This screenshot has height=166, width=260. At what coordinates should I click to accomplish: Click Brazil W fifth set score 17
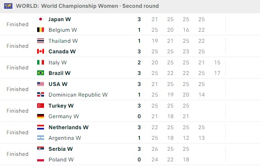click(217, 73)
